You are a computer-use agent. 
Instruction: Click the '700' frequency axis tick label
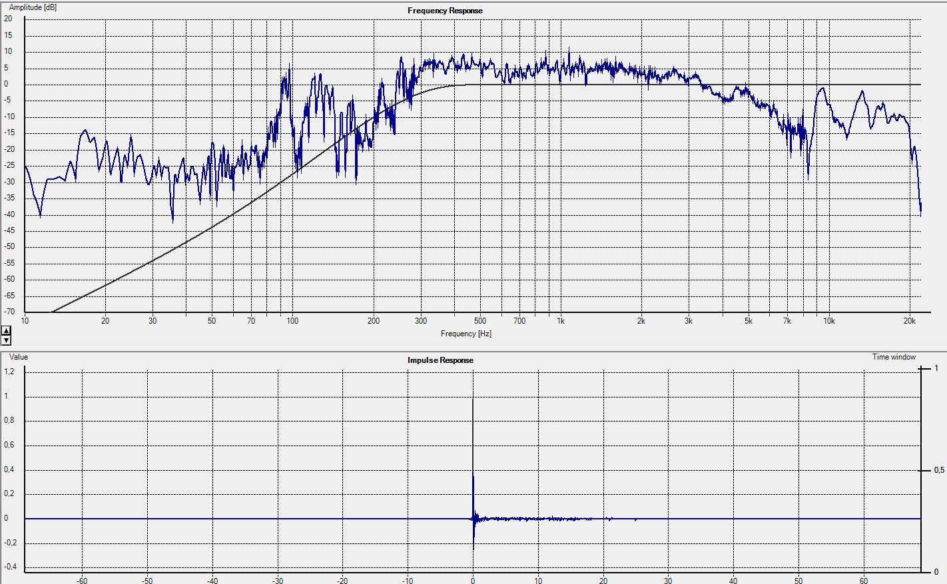[x=519, y=321]
